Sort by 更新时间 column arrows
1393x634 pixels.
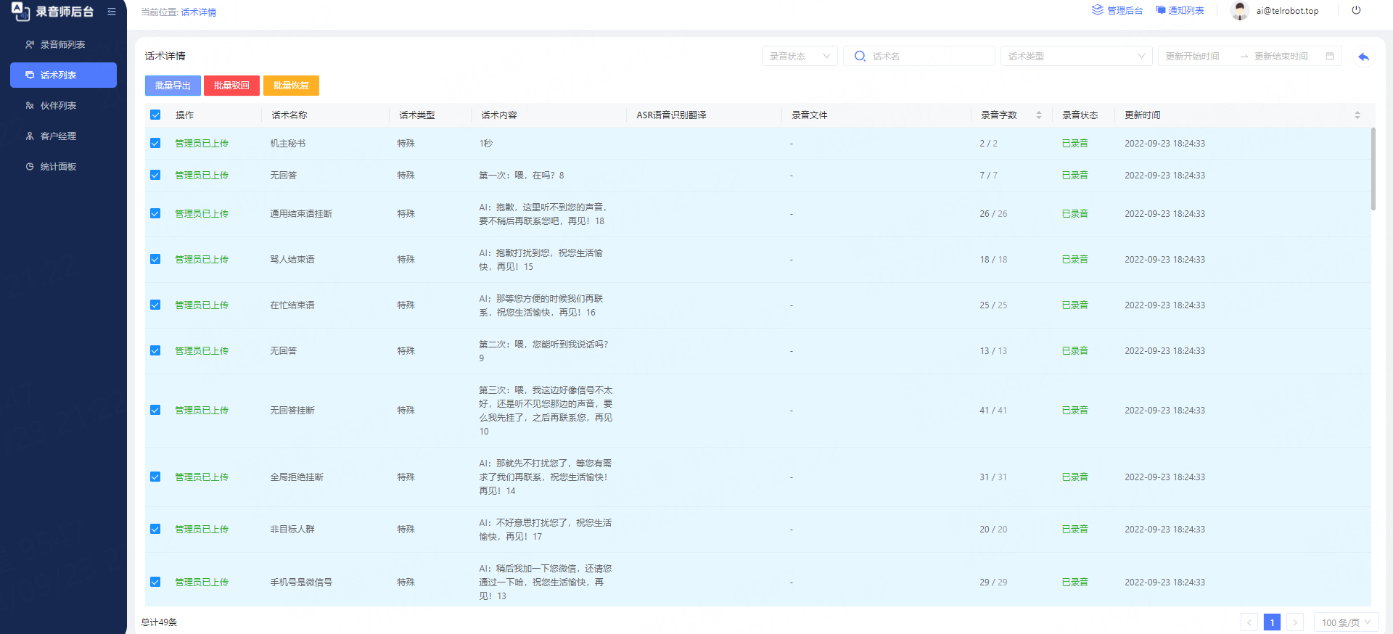coord(1357,115)
